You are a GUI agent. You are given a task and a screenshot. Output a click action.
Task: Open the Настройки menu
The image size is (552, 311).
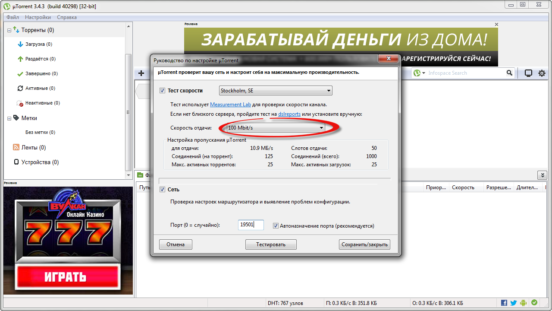click(38, 17)
